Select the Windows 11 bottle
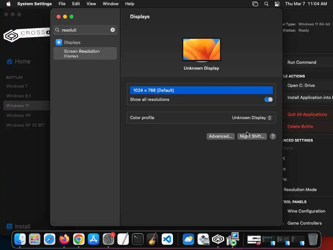Image resolution: width=333 pixels, height=250 pixels. click(x=26, y=106)
